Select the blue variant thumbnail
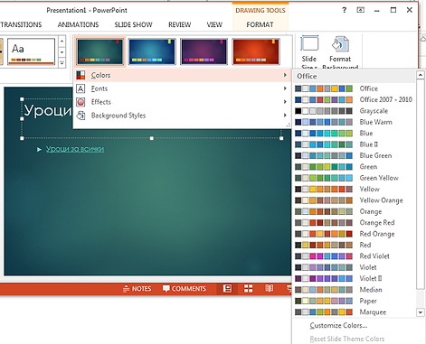Viewport: 426px width, 344px height. [x=152, y=51]
